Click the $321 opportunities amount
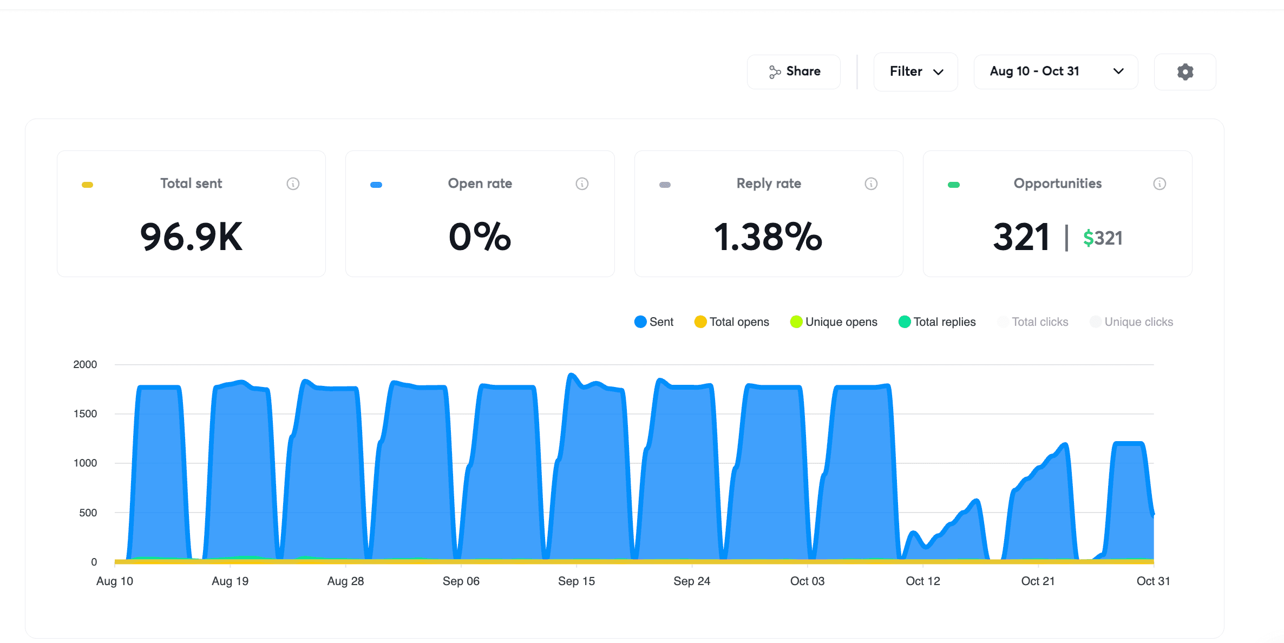 [1103, 238]
